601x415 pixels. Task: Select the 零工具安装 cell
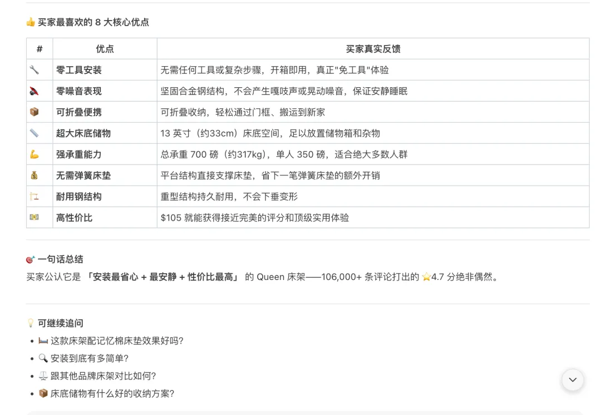click(x=105, y=69)
